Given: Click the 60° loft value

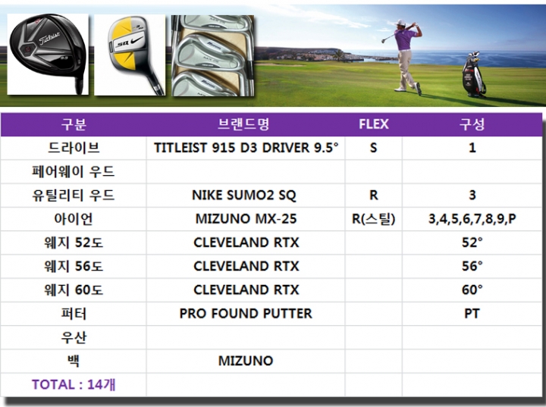Looking at the screenshot, I should pyautogui.click(x=472, y=290).
